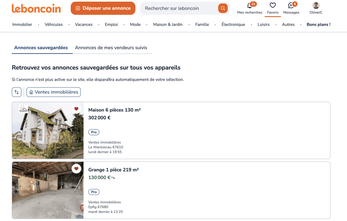
Task: Open the sort order selector
Action: tap(17, 92)
